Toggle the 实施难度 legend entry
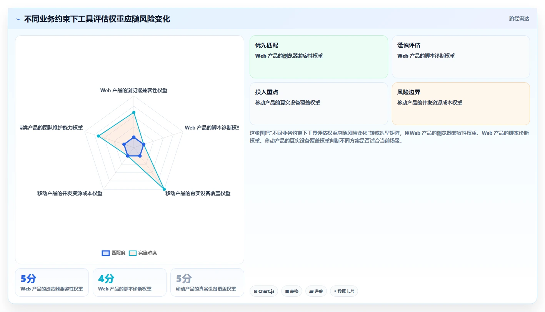The image size is (545, 312). point(143,253)
